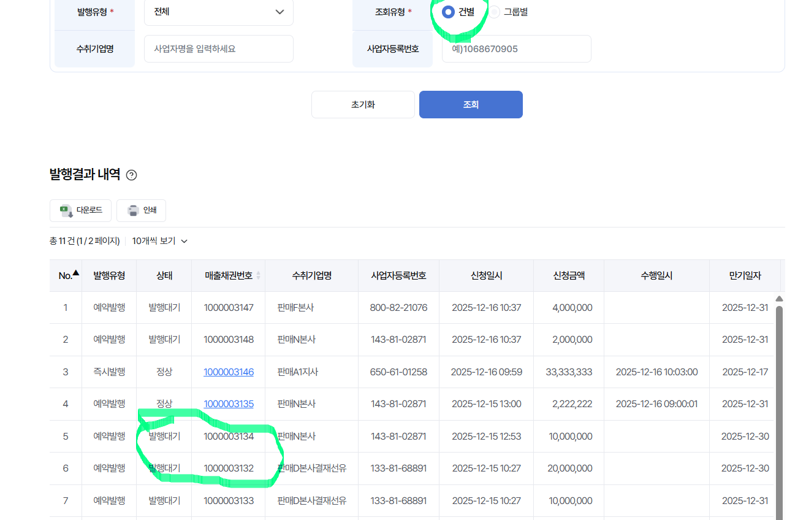Click request time 2025-12-16 09:59
Viewport: 787px width, 520px height.
coord(486,372)
